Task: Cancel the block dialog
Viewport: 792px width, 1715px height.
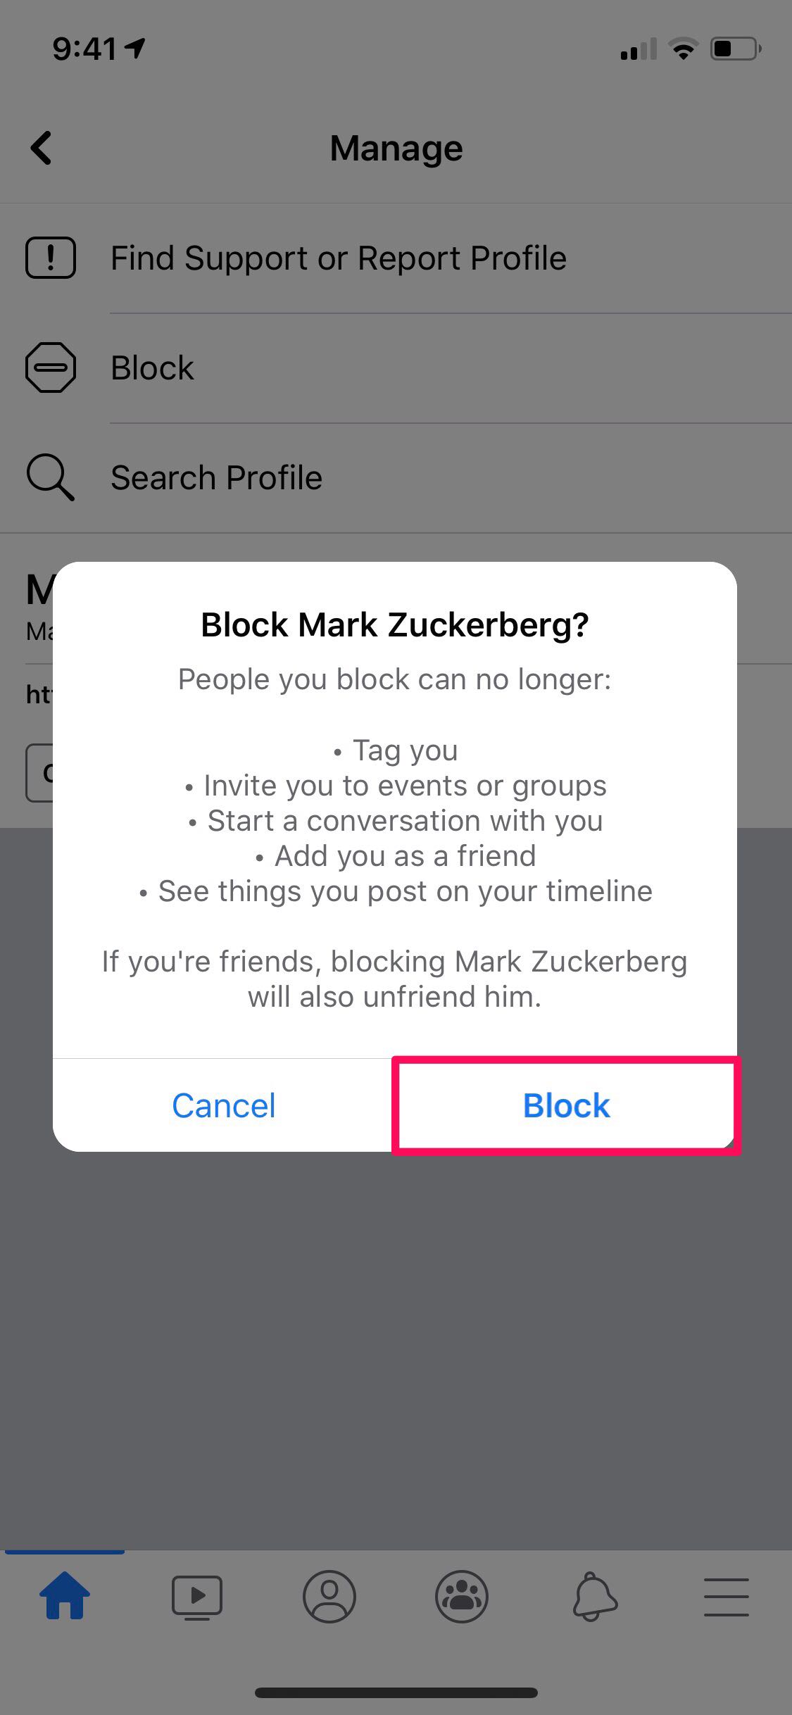Action: tap(223, 1105)
